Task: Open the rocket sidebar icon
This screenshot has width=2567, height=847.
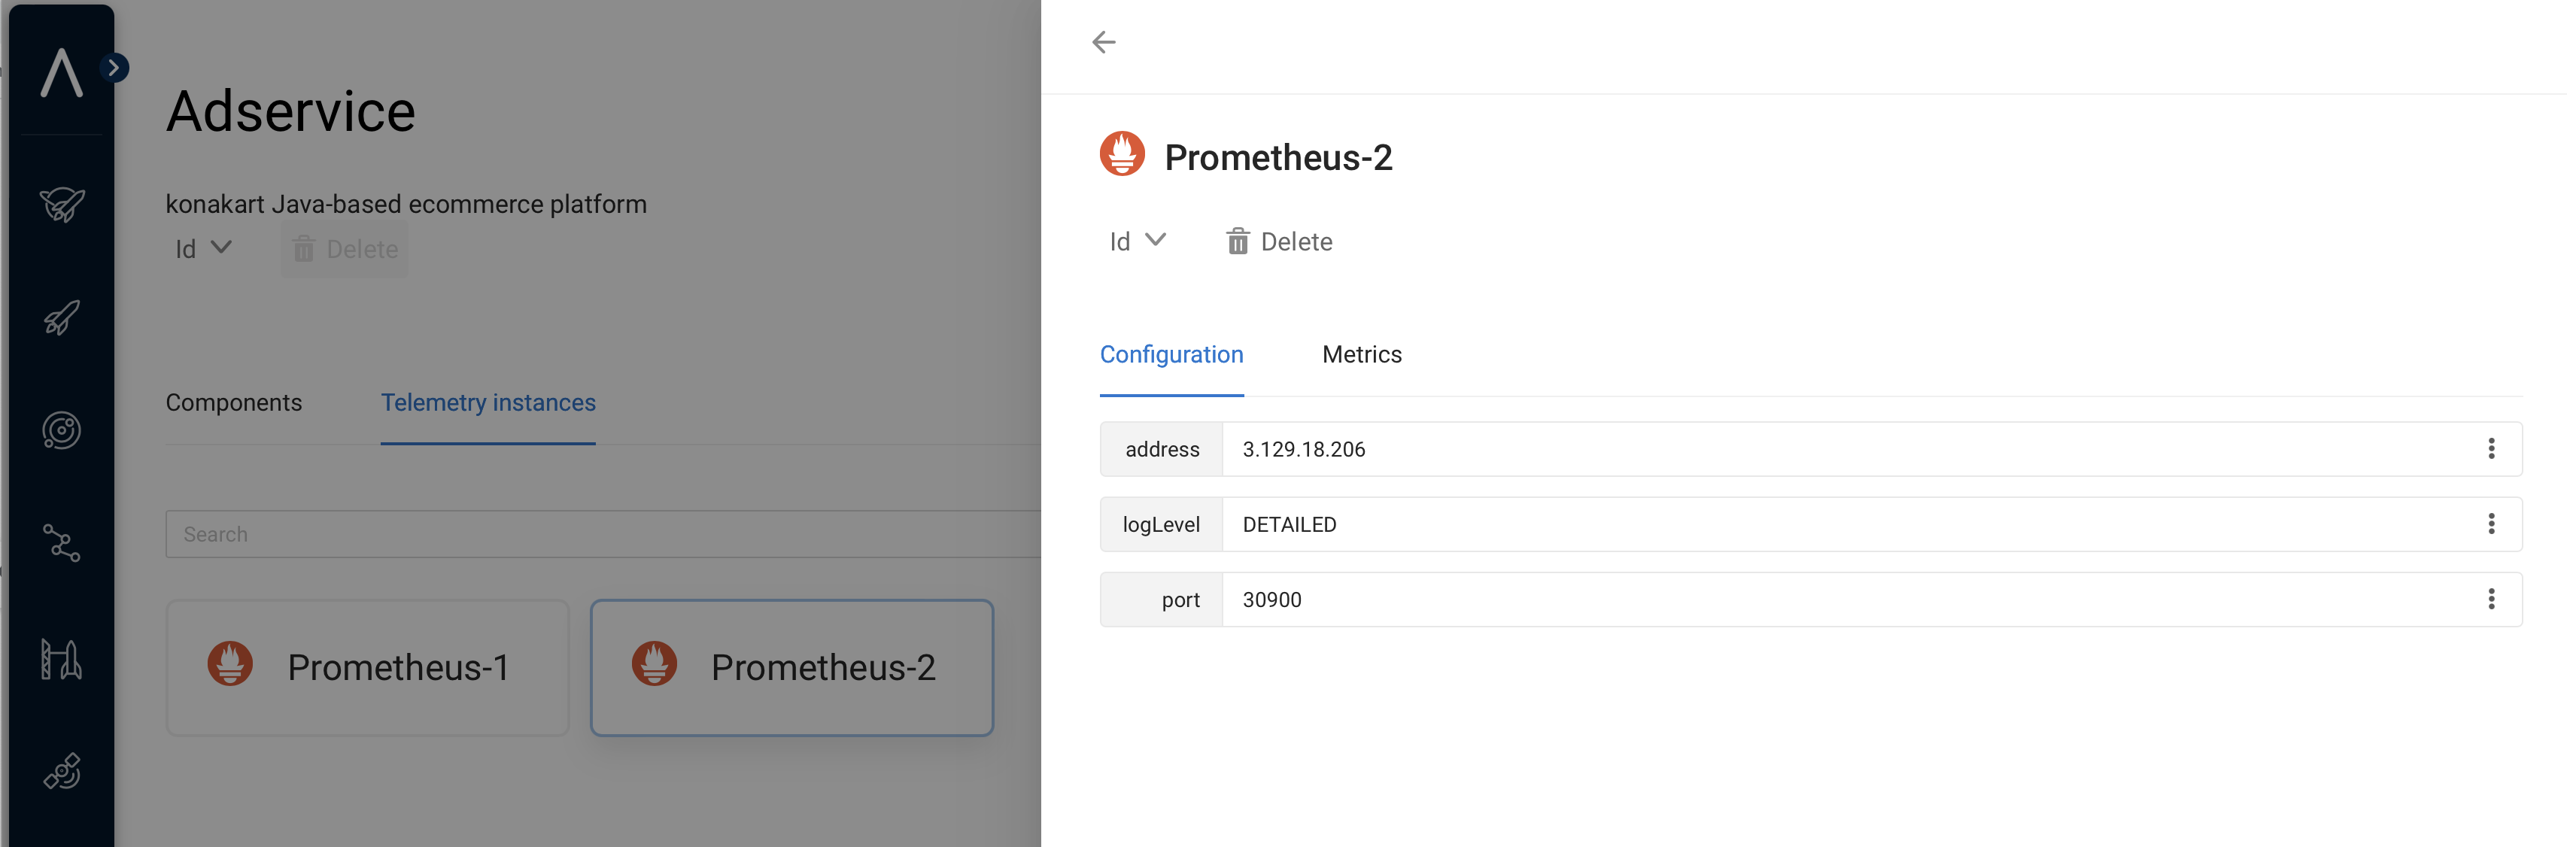Action: (62, 318)
